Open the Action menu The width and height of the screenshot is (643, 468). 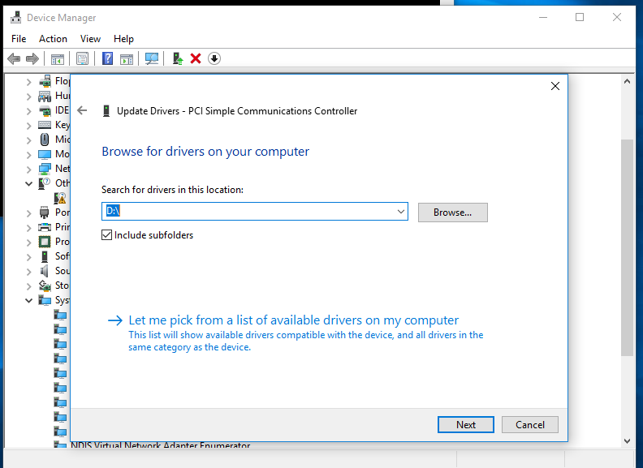[x=53, y=39]
